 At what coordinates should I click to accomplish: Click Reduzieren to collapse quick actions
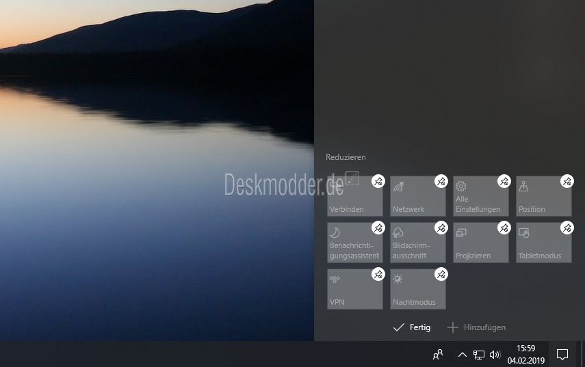(346, 157)
